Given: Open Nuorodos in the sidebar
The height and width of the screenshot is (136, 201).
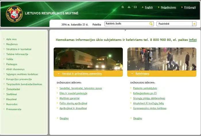Looking at the screenshot, I should 12,104.
